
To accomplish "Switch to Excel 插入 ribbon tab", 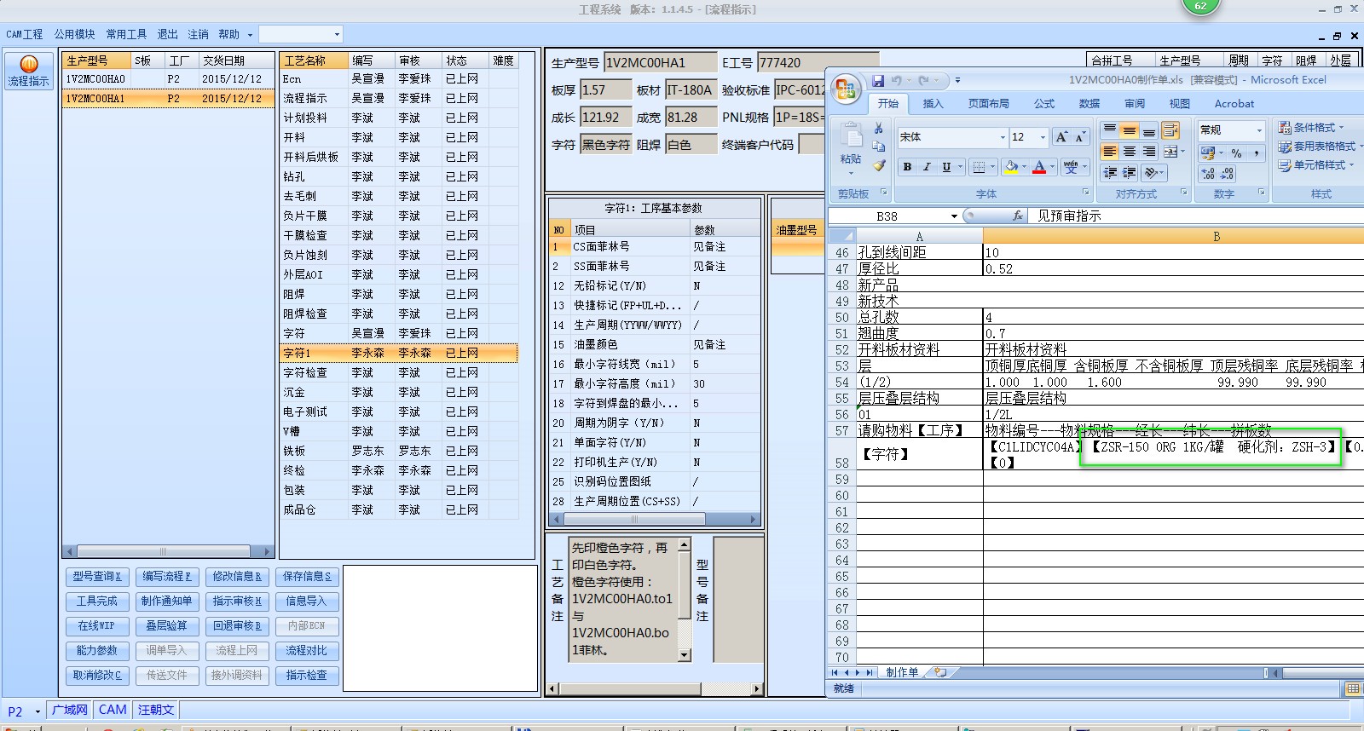I will [x=933, y=104].
